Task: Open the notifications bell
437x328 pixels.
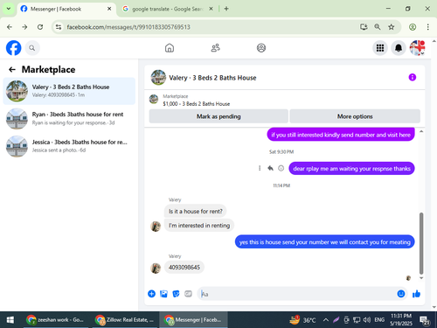Action: pos(399,48)
